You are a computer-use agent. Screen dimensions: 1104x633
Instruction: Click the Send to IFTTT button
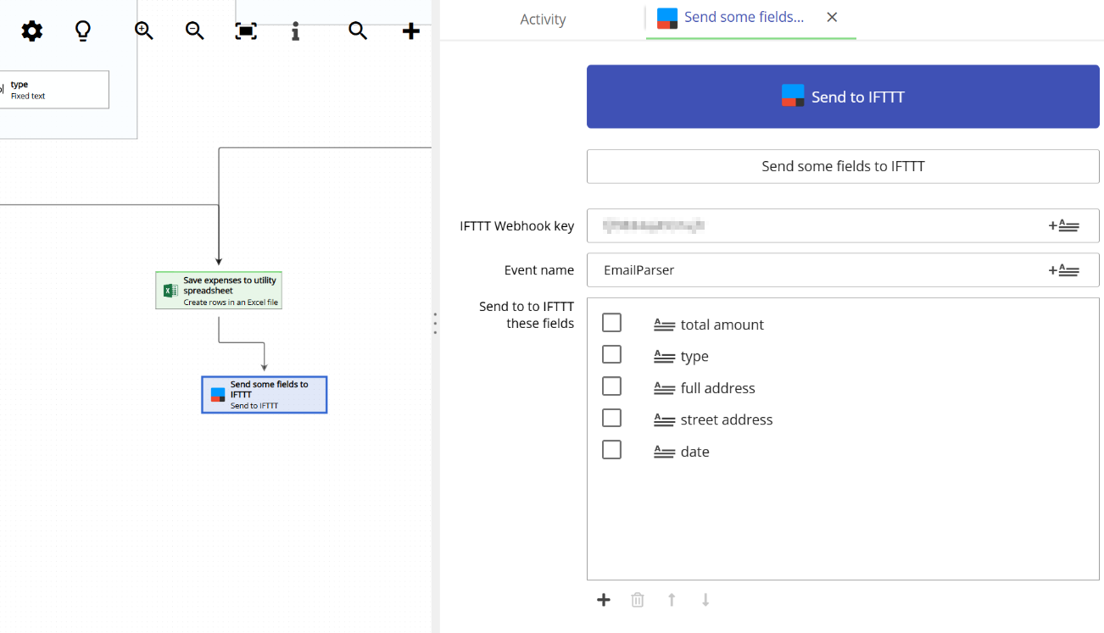click(843, 96)
